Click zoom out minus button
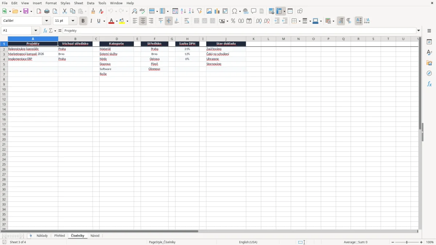Image resolution: width=436 pixels, height=245 pixels. [x=393, y=242]
